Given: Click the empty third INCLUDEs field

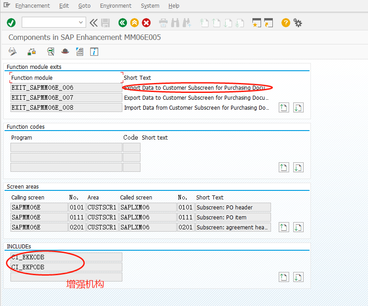Looking at the screenshot, I should click(x=66, y=277).
